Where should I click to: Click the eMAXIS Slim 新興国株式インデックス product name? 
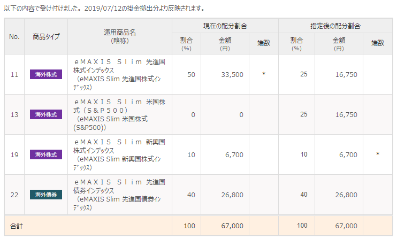point(119,154)
